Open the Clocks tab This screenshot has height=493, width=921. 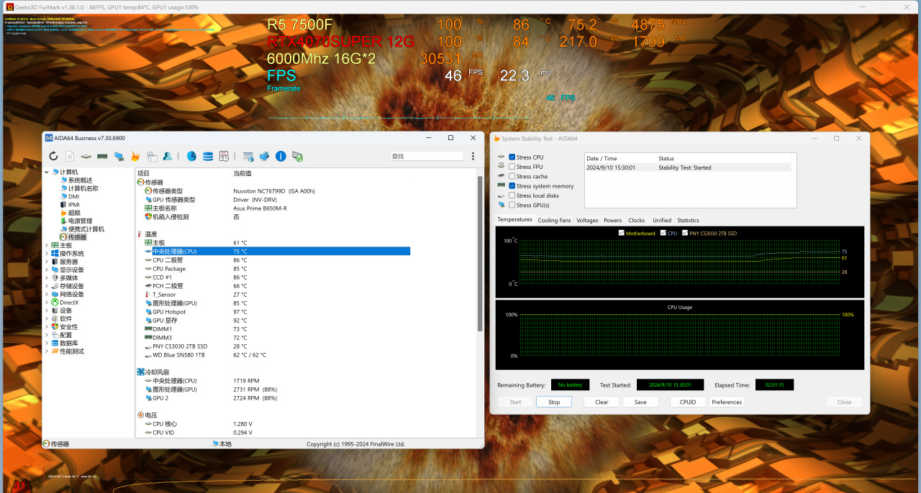point(637,220)
